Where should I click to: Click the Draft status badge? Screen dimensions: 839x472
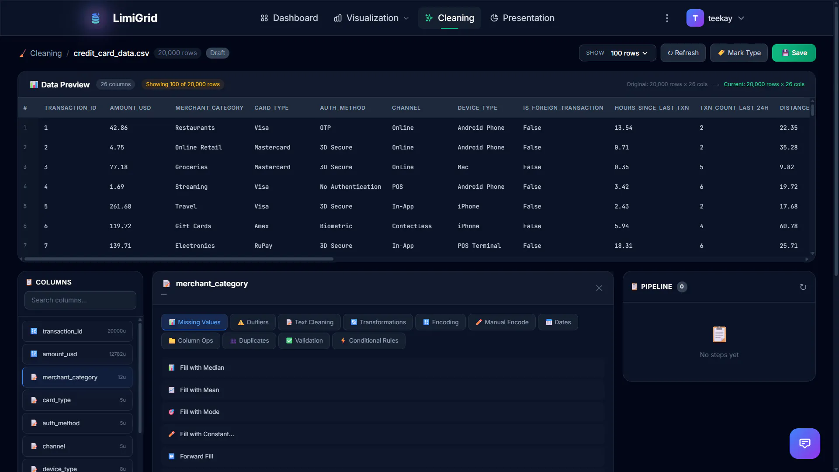[x=217, y=53]
